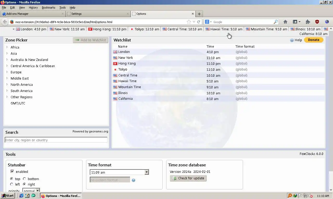
Task: Click the London flag in Watchlist
Action: [115, 52]
